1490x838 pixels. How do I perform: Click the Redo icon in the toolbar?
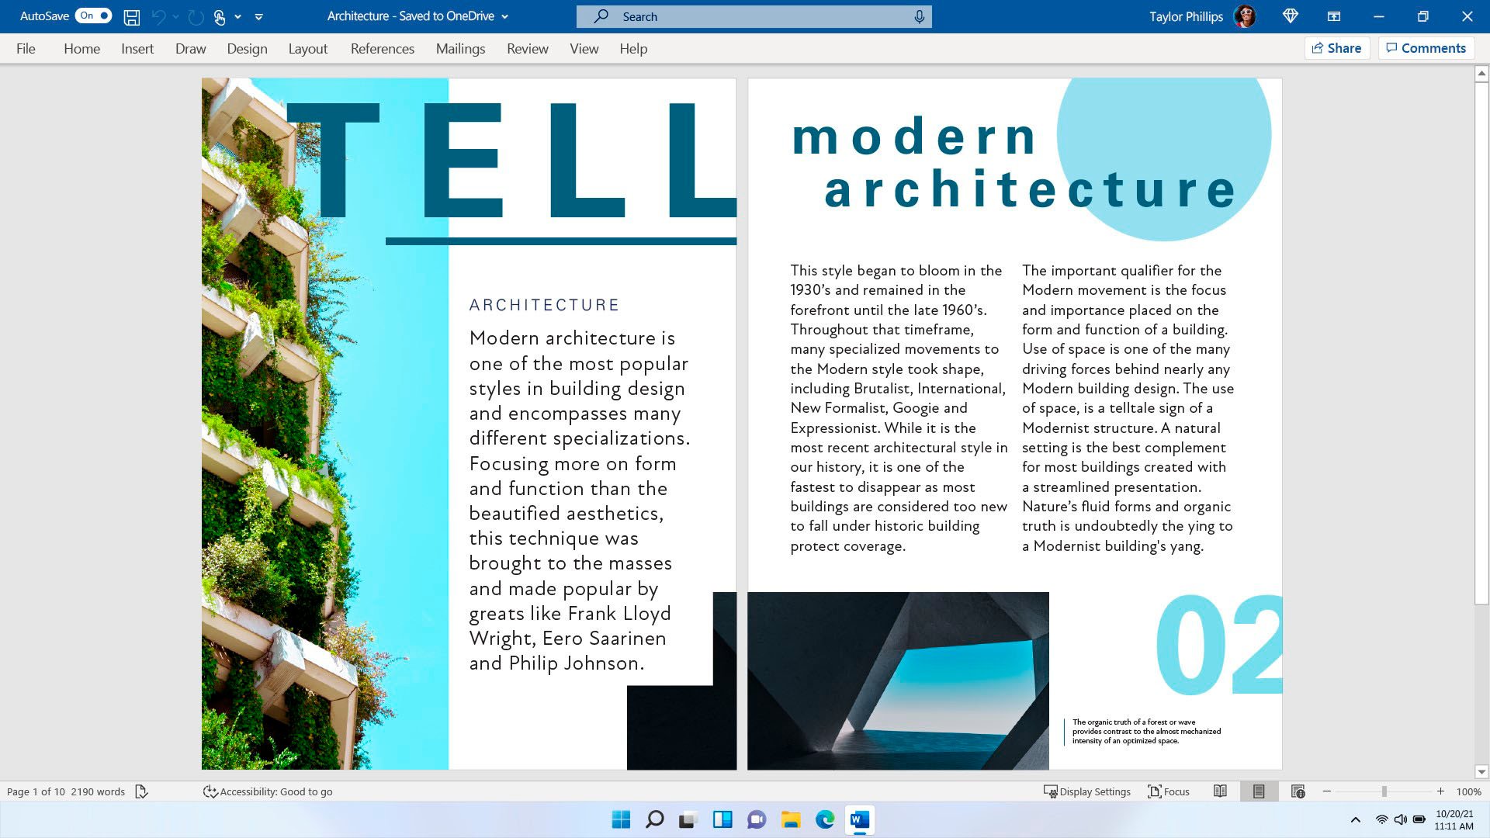pyautogui.click(x=195, y=16)
